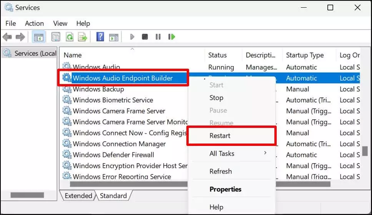Image resolution: width=372 pixels, height=215 pixels.
Task: Open the Help question mark icon
Action: pos(100,37)
